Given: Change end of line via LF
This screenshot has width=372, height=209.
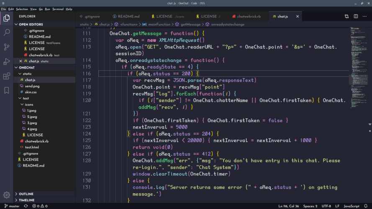Looking at the screenshot, I should (x=337, y=206).
